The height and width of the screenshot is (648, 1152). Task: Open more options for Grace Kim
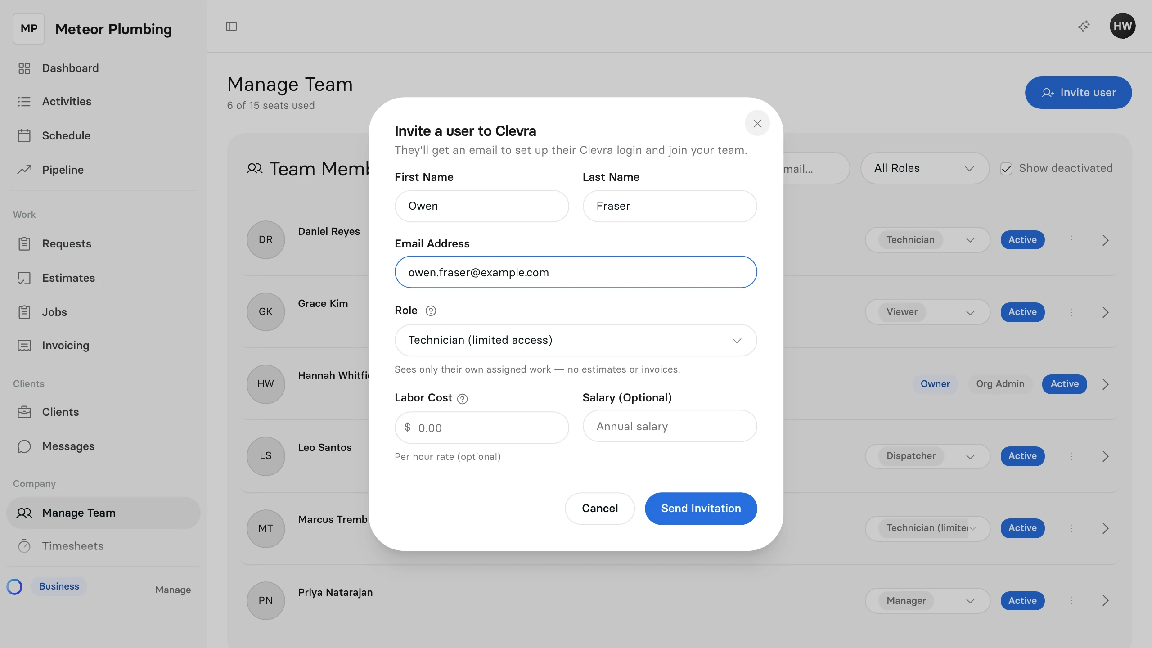pos(1071,312)
